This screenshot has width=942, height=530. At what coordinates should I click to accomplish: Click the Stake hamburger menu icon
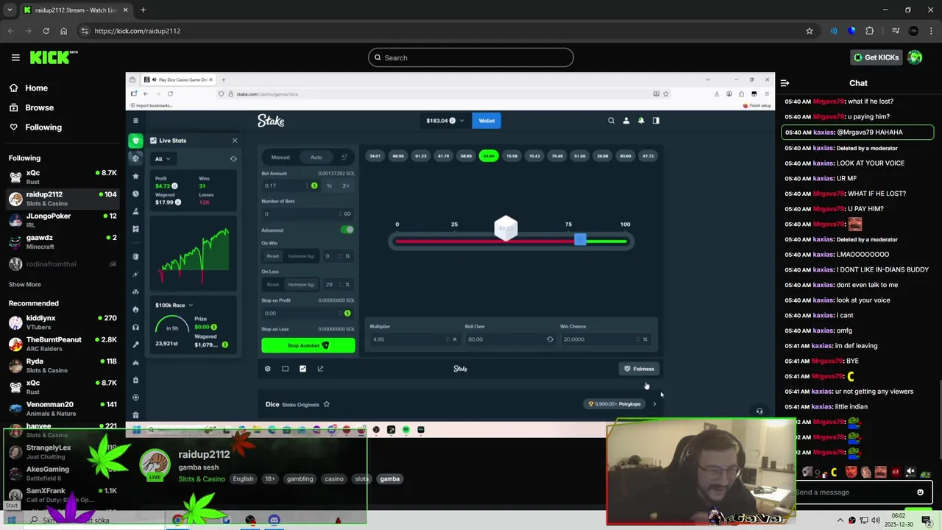[135, 121]
